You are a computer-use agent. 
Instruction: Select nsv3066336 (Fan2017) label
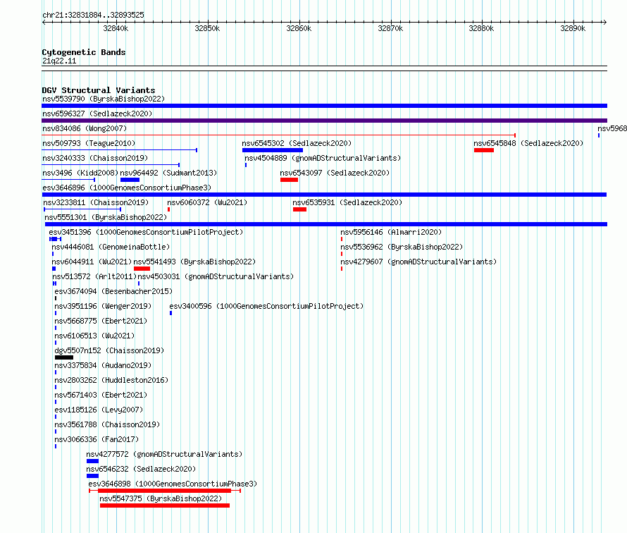tap(97, 439)
